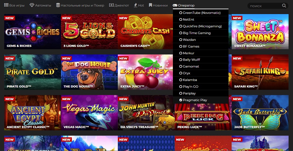Click NEW badge on Gems & Riches
This screenshot has height=151, width=293.
click(10, 18)
